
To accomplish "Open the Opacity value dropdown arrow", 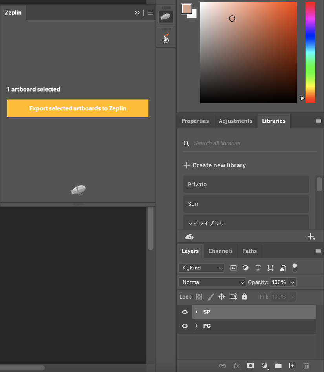I will [x=293, y=282].
